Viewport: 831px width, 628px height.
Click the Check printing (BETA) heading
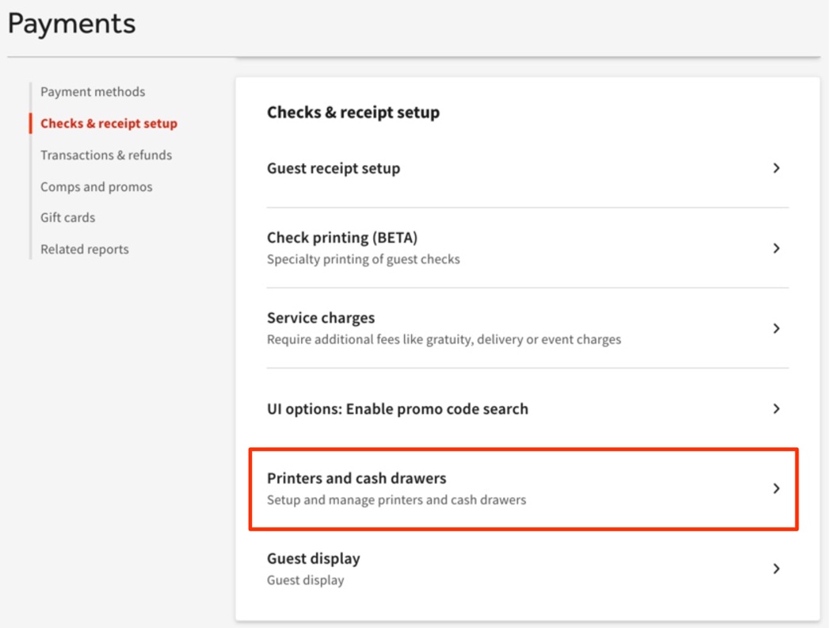[342, 238]
